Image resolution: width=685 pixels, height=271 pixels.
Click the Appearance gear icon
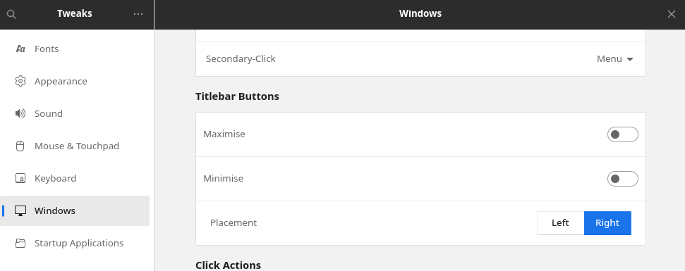tap(20, 81)
